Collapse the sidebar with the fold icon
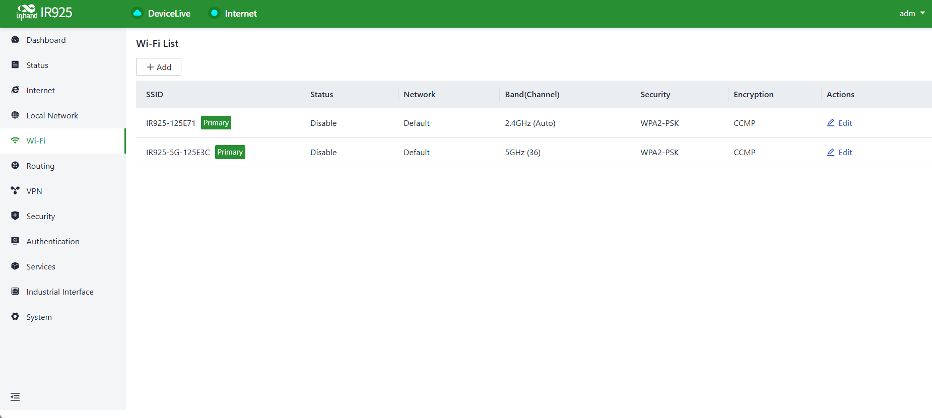Screen dimensions: 932x418 15,397
